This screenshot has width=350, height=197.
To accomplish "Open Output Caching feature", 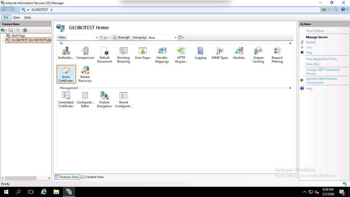I will (258, 55).
